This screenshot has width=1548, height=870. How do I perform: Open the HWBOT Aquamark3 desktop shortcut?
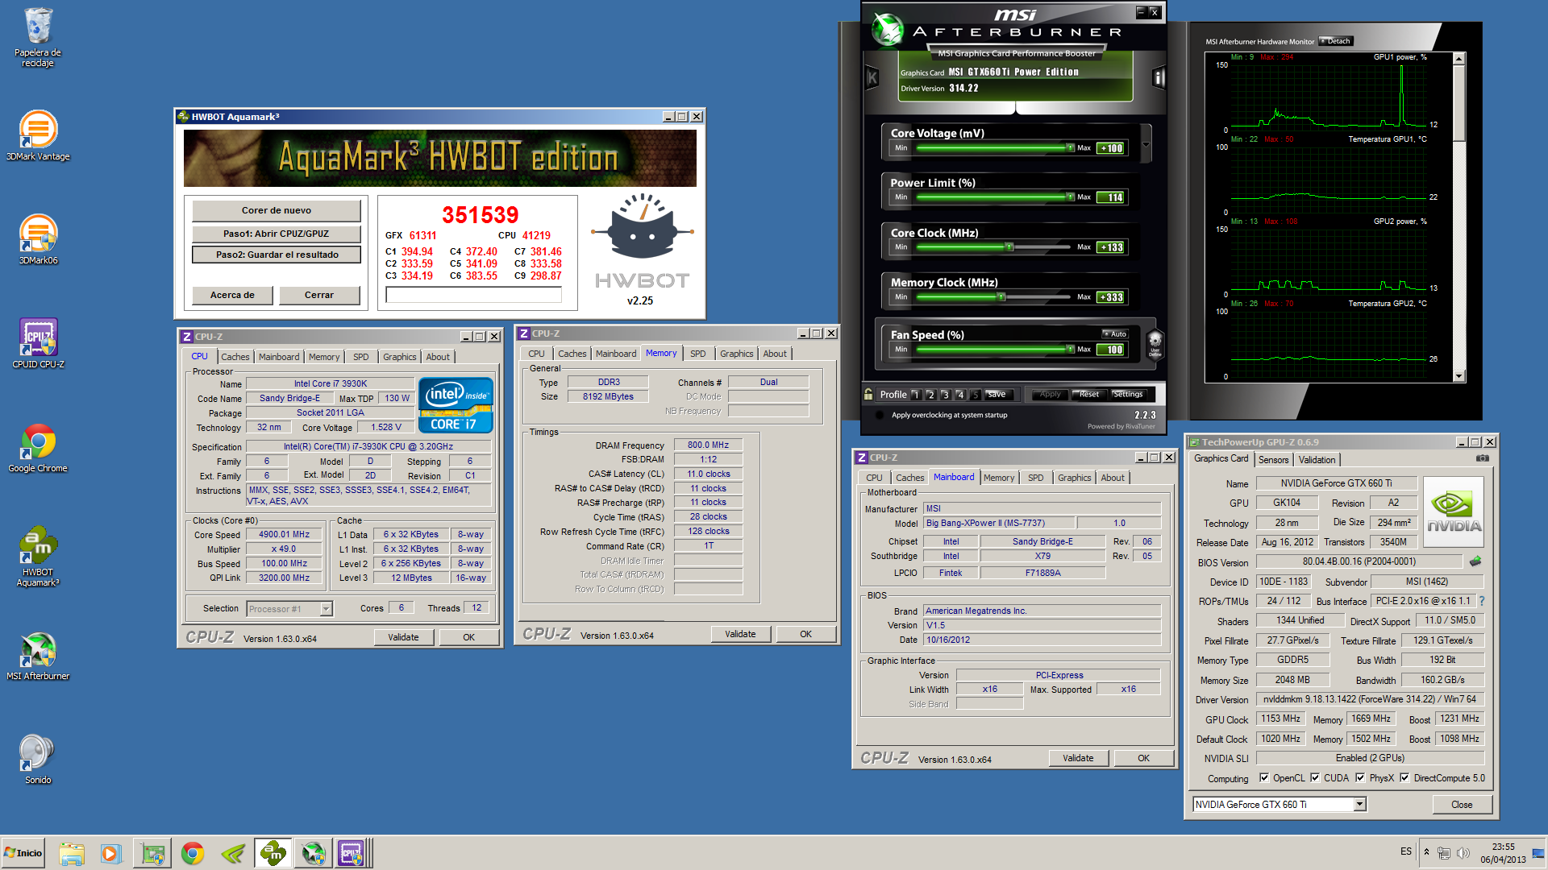coord(38,557)
